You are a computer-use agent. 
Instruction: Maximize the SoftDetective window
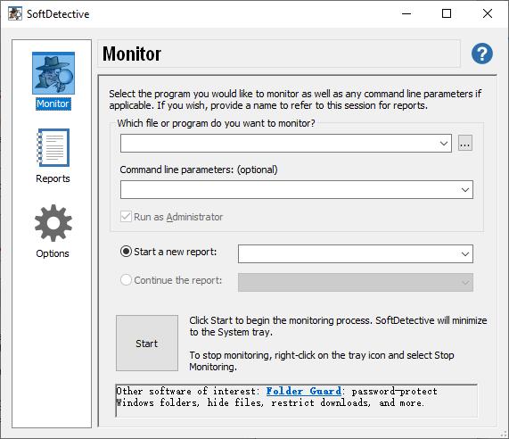tap(447, 13)
